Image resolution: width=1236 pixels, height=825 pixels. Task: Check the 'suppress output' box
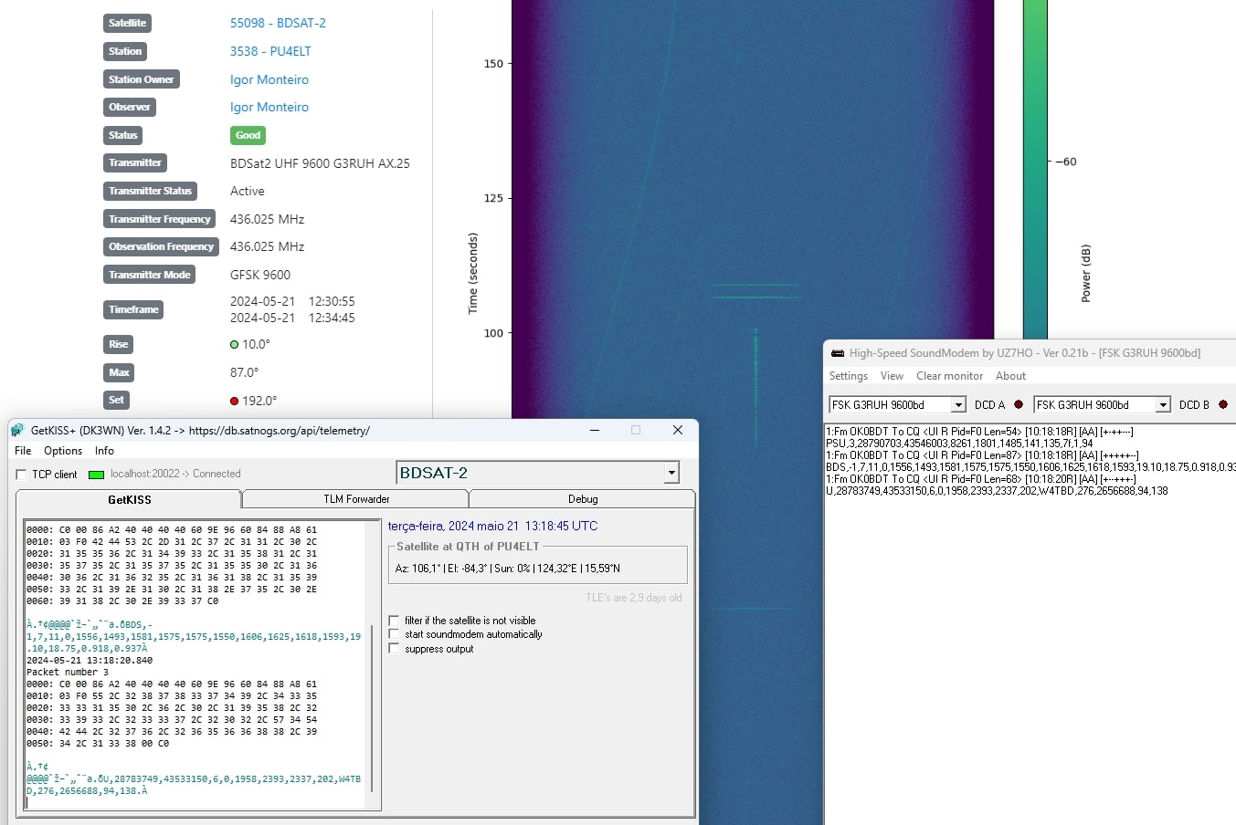(394, 649)
